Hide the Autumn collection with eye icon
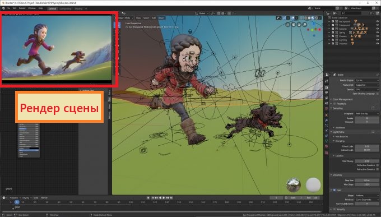Viewport: 381px width, 217px height. (x=377, y=29)
